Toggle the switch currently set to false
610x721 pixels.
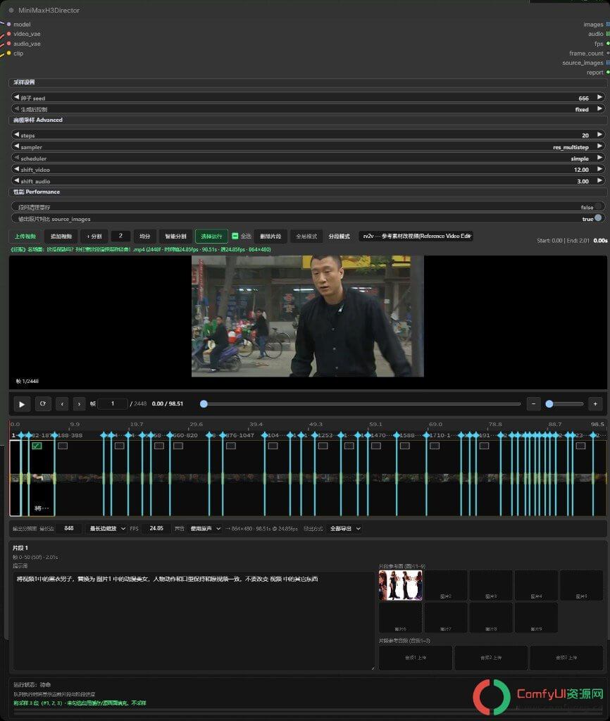(x=597, y=207)
